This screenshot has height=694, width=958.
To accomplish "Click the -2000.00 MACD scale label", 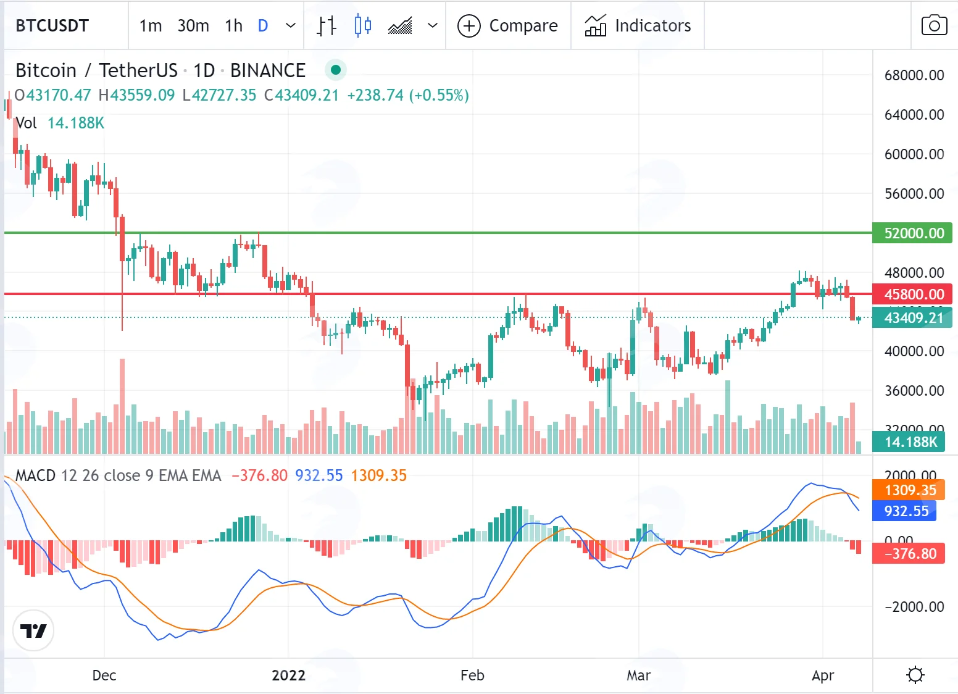I will (914, 607).
